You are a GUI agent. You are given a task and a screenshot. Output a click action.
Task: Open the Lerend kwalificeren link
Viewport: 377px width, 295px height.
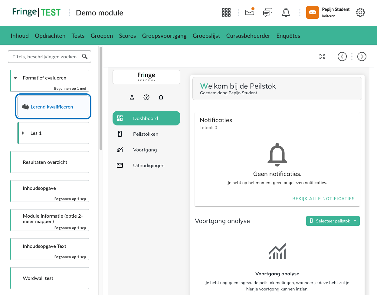(x=52, y=107)
